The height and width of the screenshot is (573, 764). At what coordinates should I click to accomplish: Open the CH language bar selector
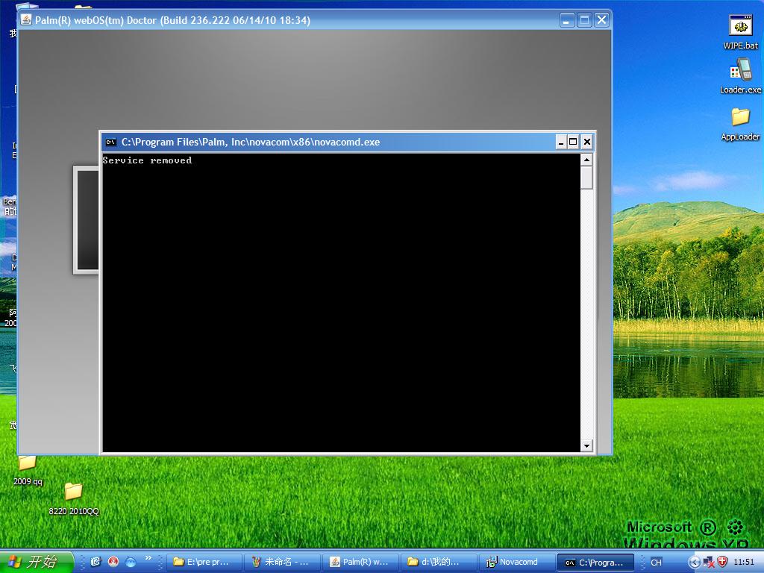(x=656, y=562)
